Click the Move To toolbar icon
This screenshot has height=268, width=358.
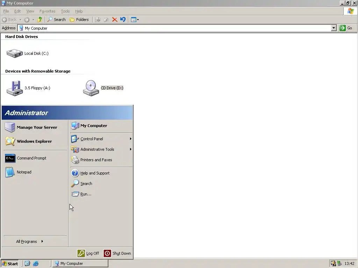pos(98,20)
